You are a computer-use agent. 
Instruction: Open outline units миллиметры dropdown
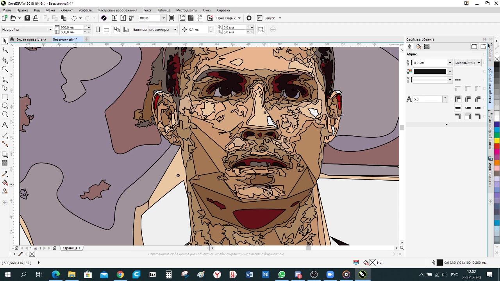479,63
